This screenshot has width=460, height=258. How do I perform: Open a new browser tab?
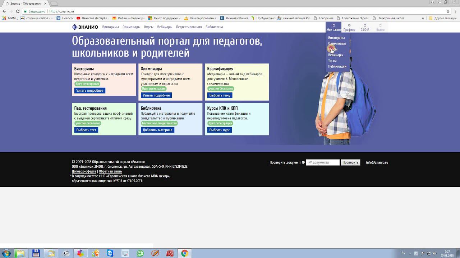54,4
